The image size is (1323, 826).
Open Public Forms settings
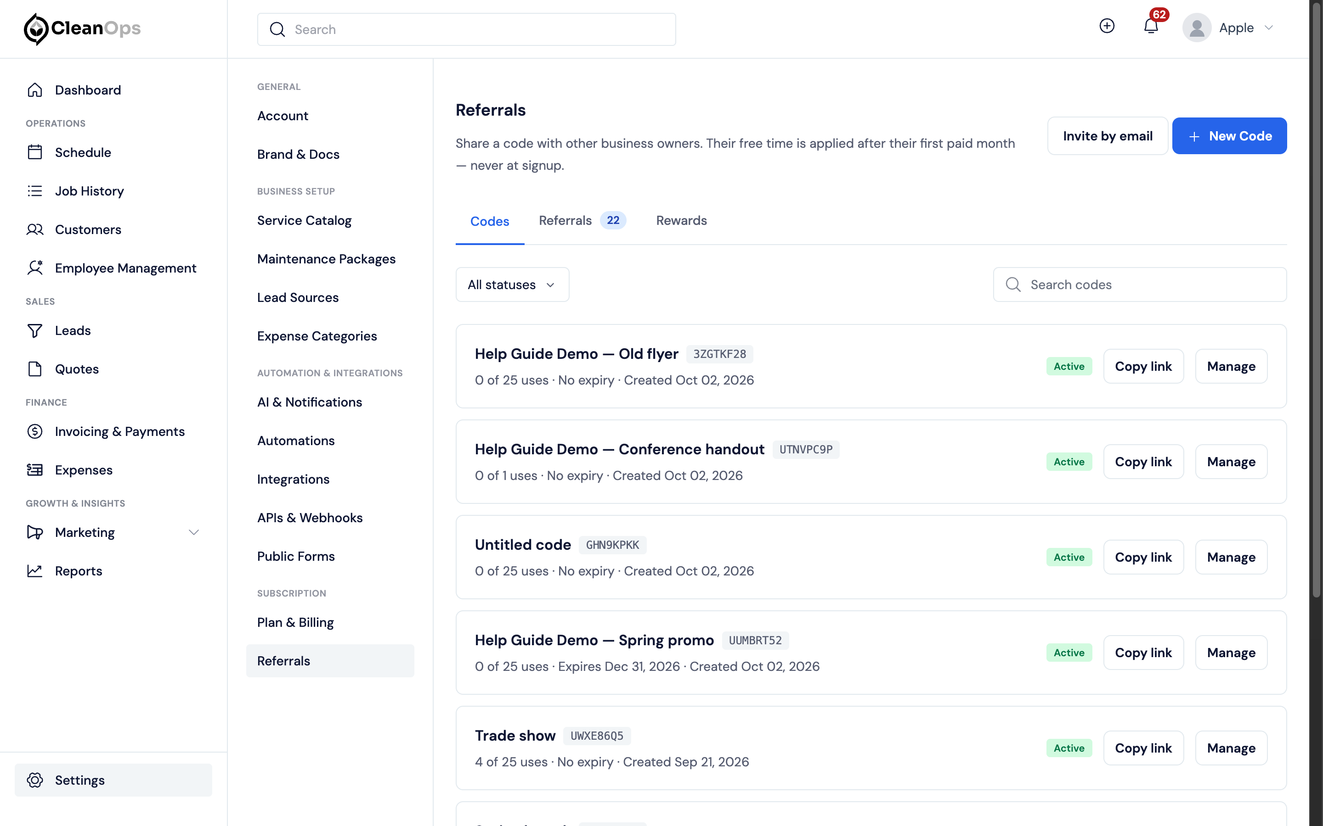[x=296, y=557]
